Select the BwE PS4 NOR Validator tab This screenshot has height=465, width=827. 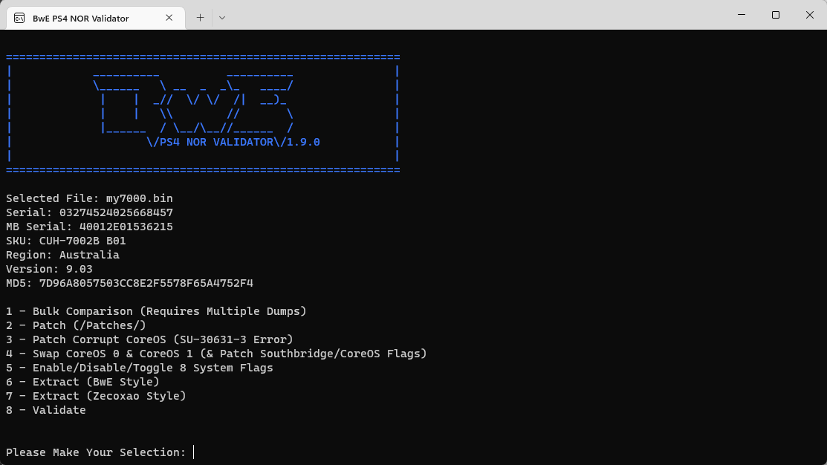(x=95, y=18)
